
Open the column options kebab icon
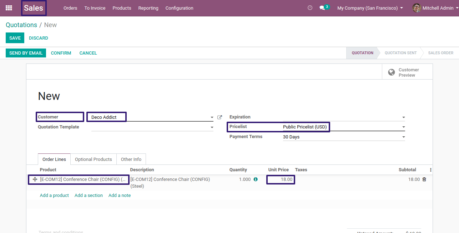[x=430, y=170]
